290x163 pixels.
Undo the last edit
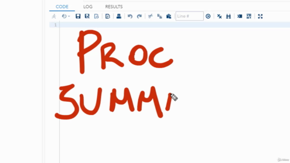(x=130, y=16)
